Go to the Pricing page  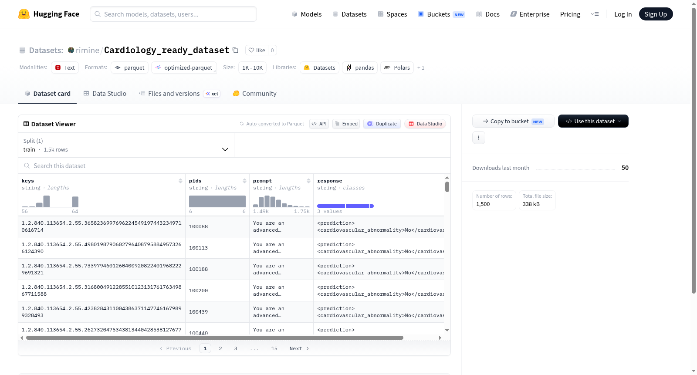pos(570,14)
